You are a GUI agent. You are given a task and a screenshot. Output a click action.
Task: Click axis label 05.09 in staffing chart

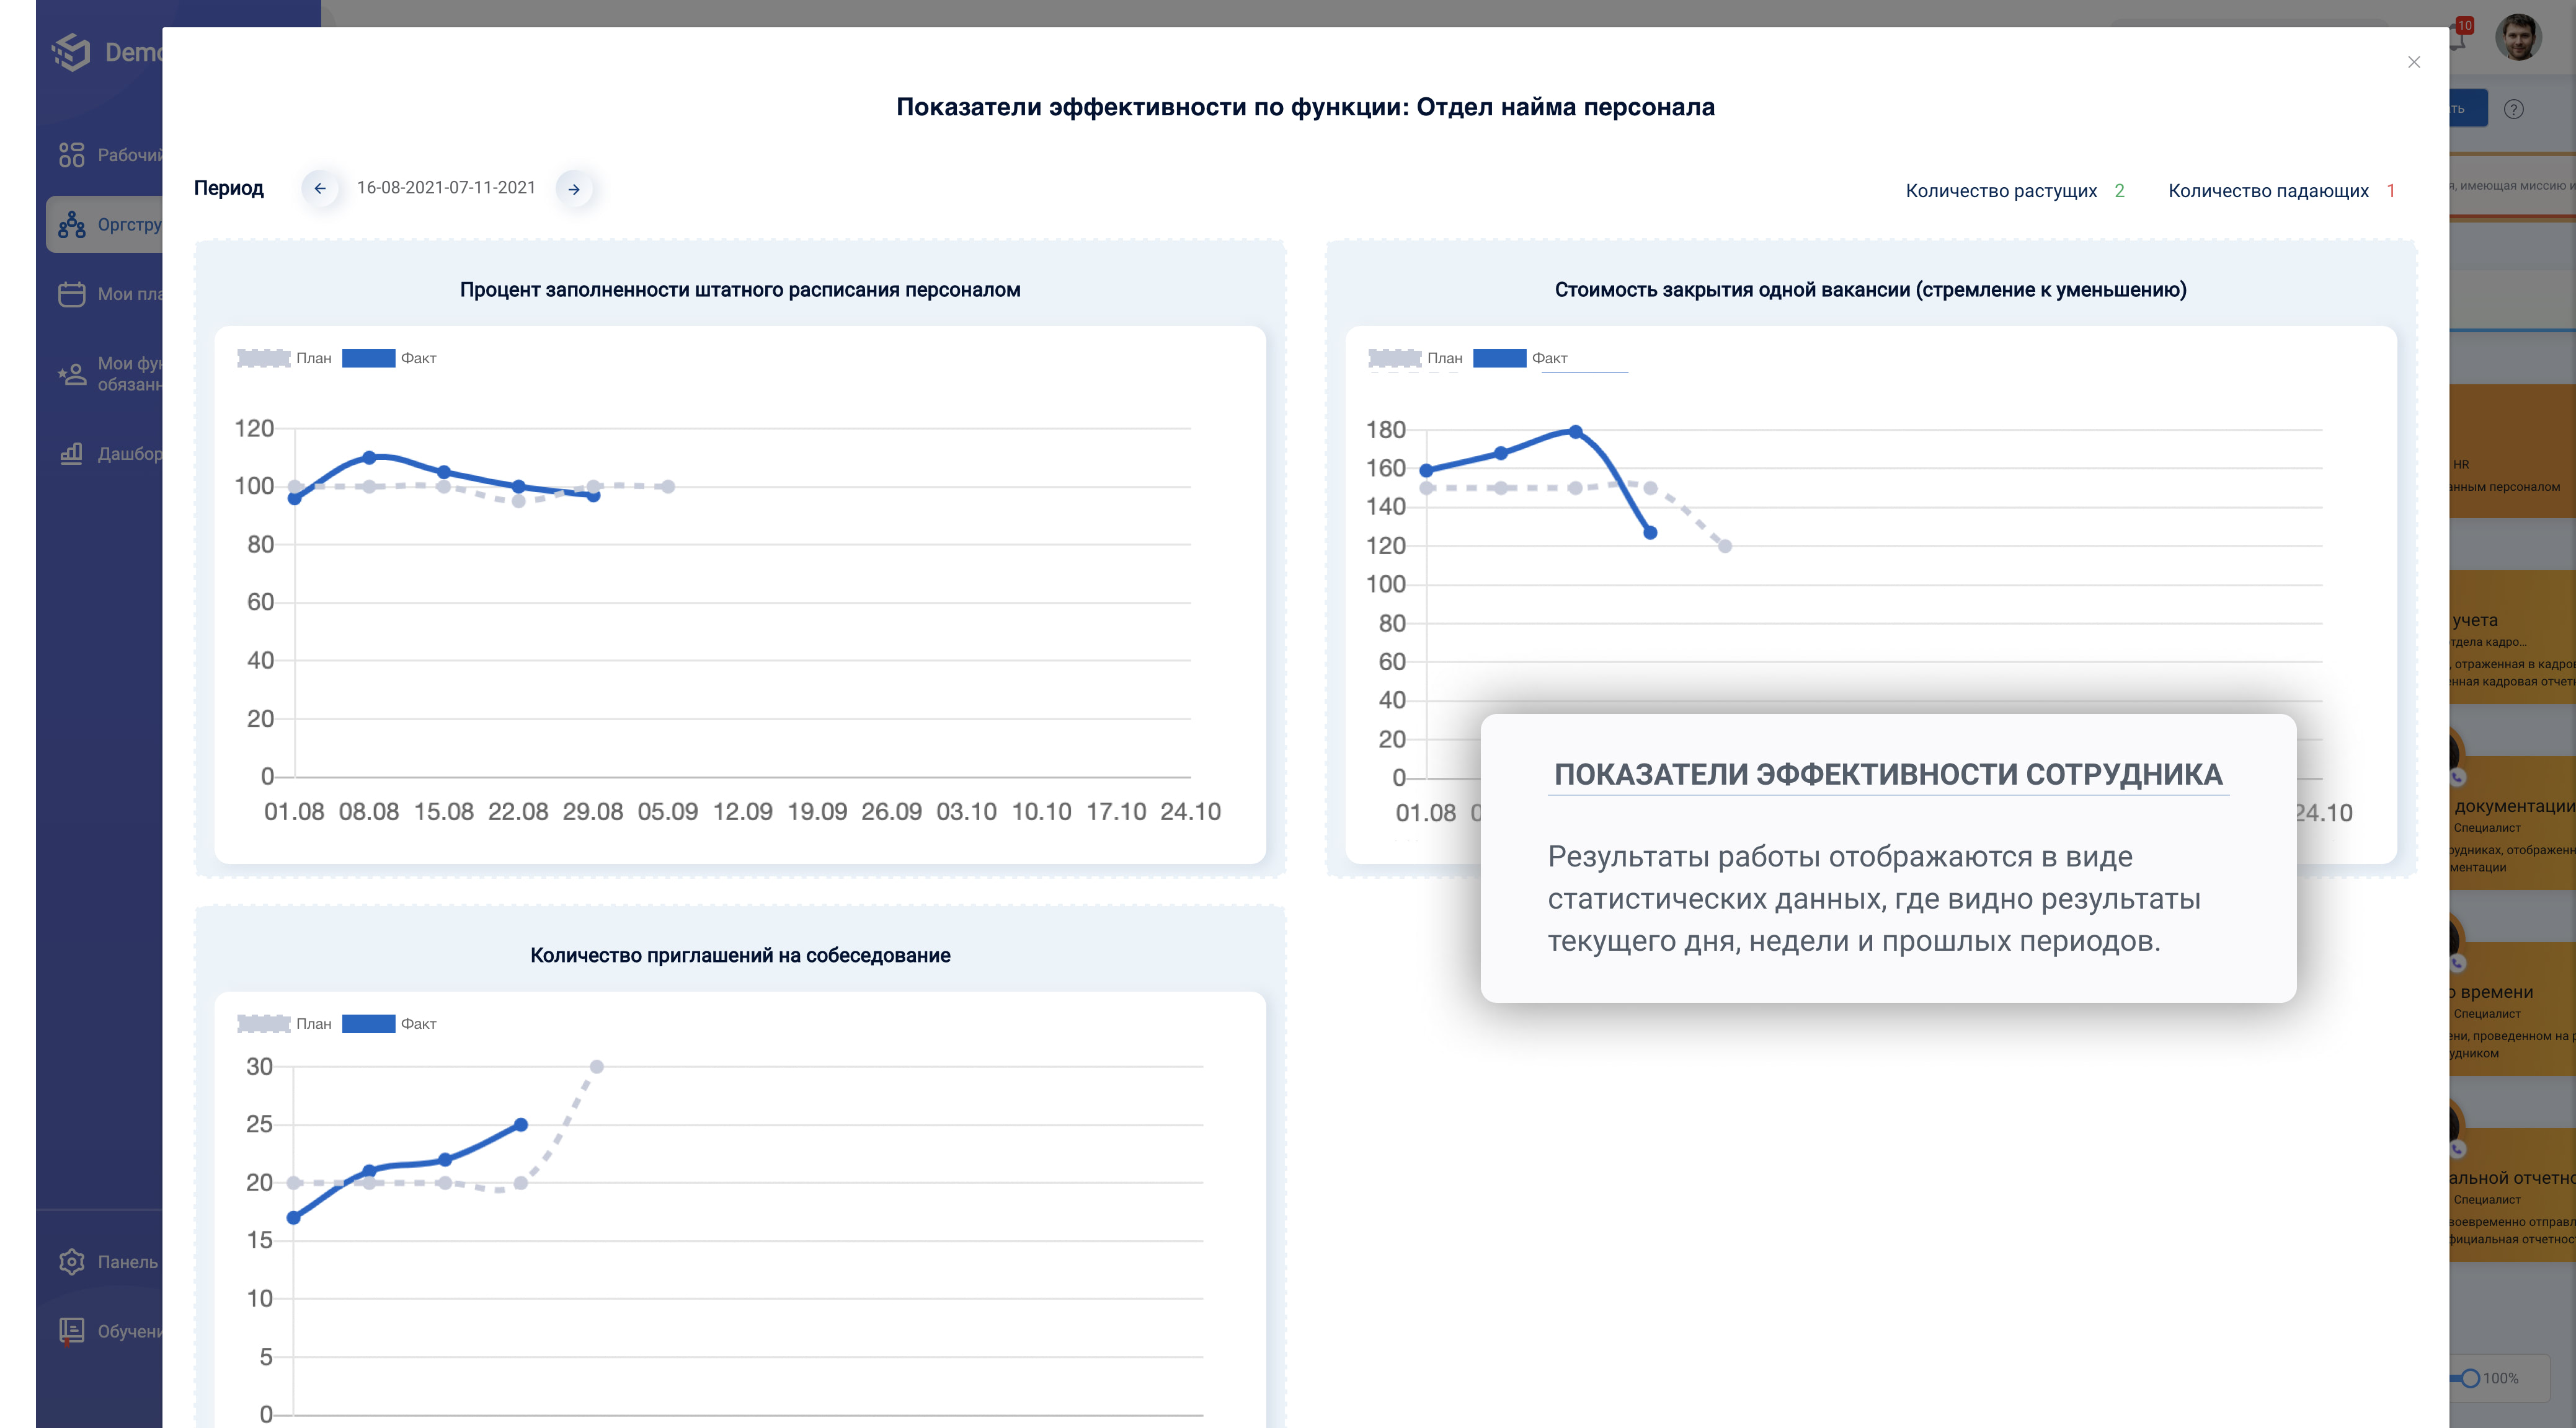(x=667, y=811)
